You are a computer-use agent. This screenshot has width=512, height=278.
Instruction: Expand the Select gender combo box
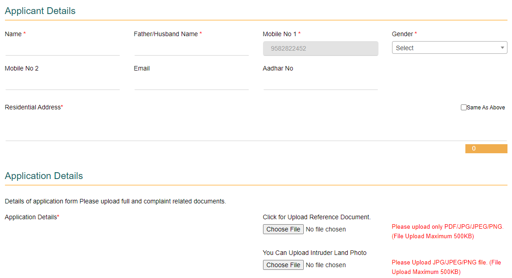449,47
